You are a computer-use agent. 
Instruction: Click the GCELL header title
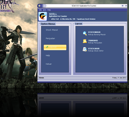pyautogui.click(x=53, y=14)
